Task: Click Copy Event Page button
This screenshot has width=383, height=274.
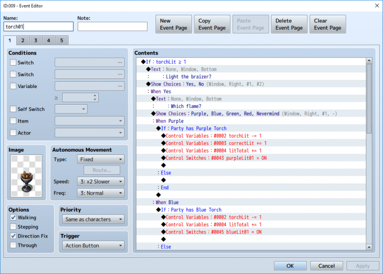Action: (212, 24)
